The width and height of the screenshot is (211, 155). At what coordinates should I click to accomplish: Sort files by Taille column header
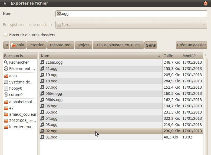click(x=172, y=56)
